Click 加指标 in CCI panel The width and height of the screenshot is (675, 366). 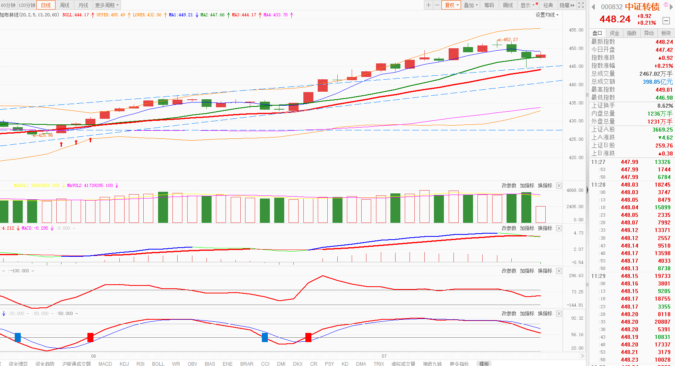click(x=527, y=271)
